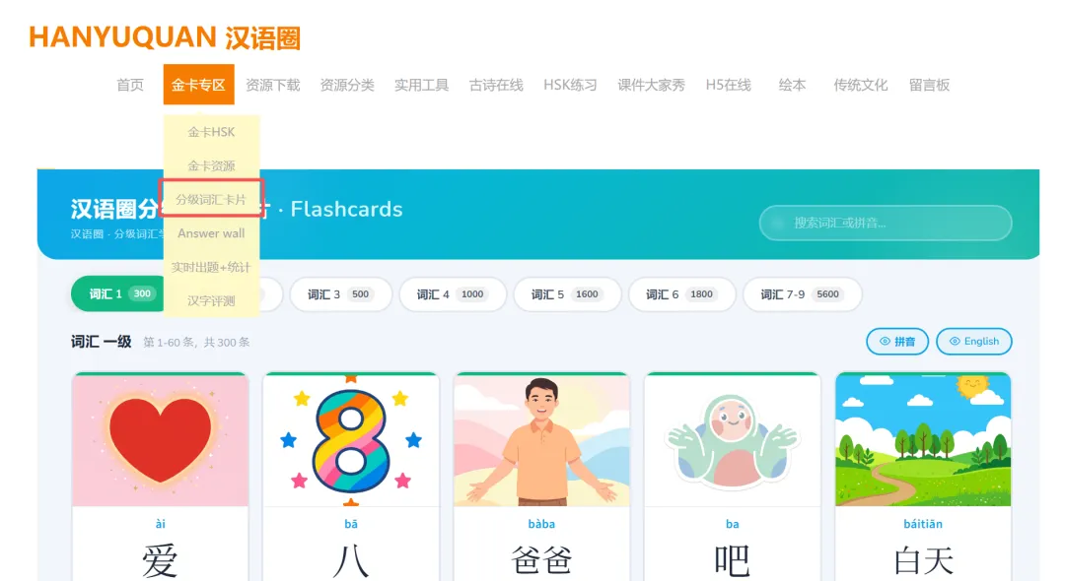
Task: Switch to 词汇 4 level tab
Action: pyautogui.click(x=453, y=294)
